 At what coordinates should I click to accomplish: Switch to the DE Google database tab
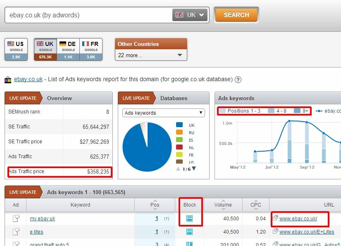pos(68,49)
